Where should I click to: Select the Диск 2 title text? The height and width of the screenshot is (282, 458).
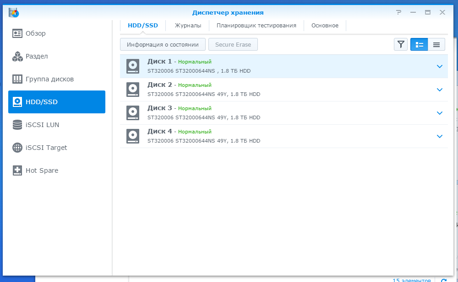159,85
